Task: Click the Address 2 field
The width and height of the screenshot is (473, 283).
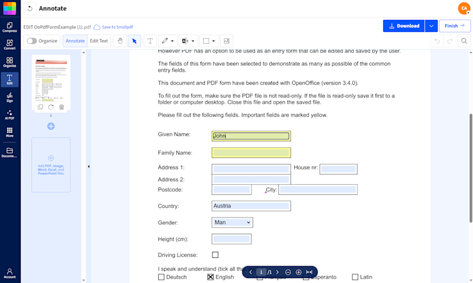Action: (251, 179)
